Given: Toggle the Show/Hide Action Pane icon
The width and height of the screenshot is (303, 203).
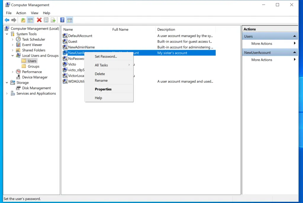Looking at the screenshot, I should 70,20.
